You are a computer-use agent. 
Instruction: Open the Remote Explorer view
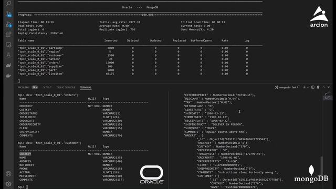[x=8, y=45]
